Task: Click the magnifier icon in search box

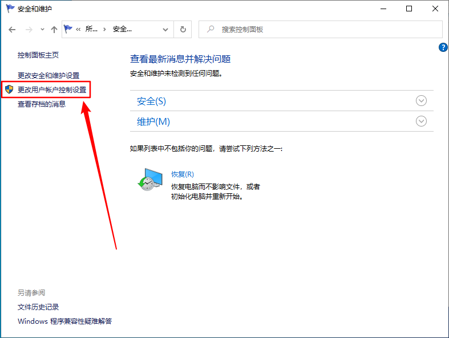Action: point(211,29)
